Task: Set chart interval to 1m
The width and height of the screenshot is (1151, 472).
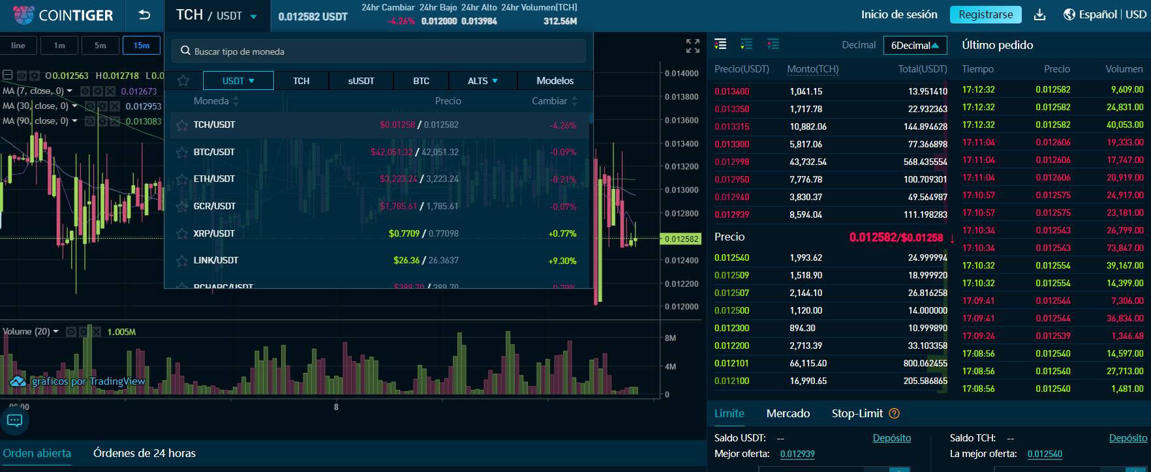Action: click(x=59, y=46)
